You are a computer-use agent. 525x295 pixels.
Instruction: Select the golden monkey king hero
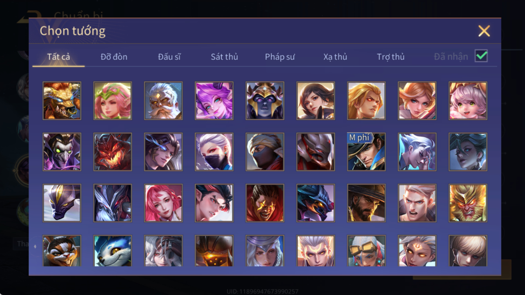[x=468, y=203]
